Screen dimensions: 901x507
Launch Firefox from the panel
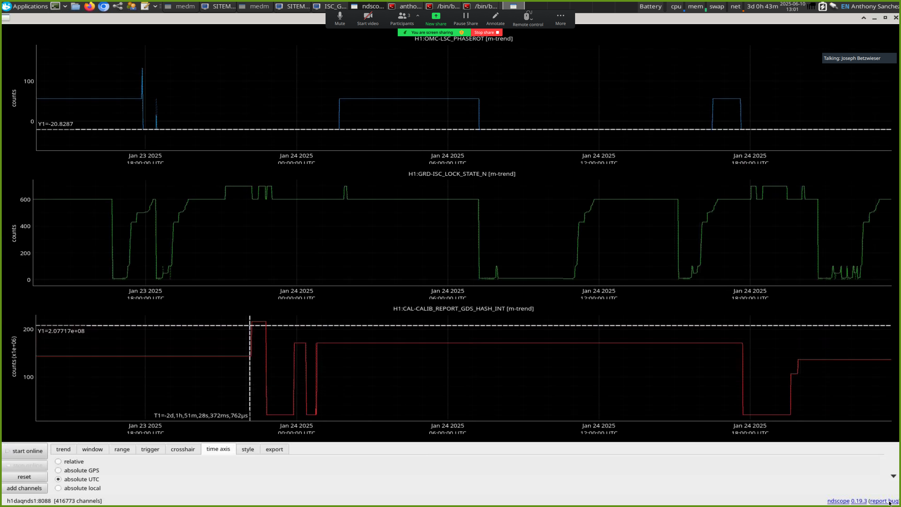pyautogui.click(x=89, y=6)
